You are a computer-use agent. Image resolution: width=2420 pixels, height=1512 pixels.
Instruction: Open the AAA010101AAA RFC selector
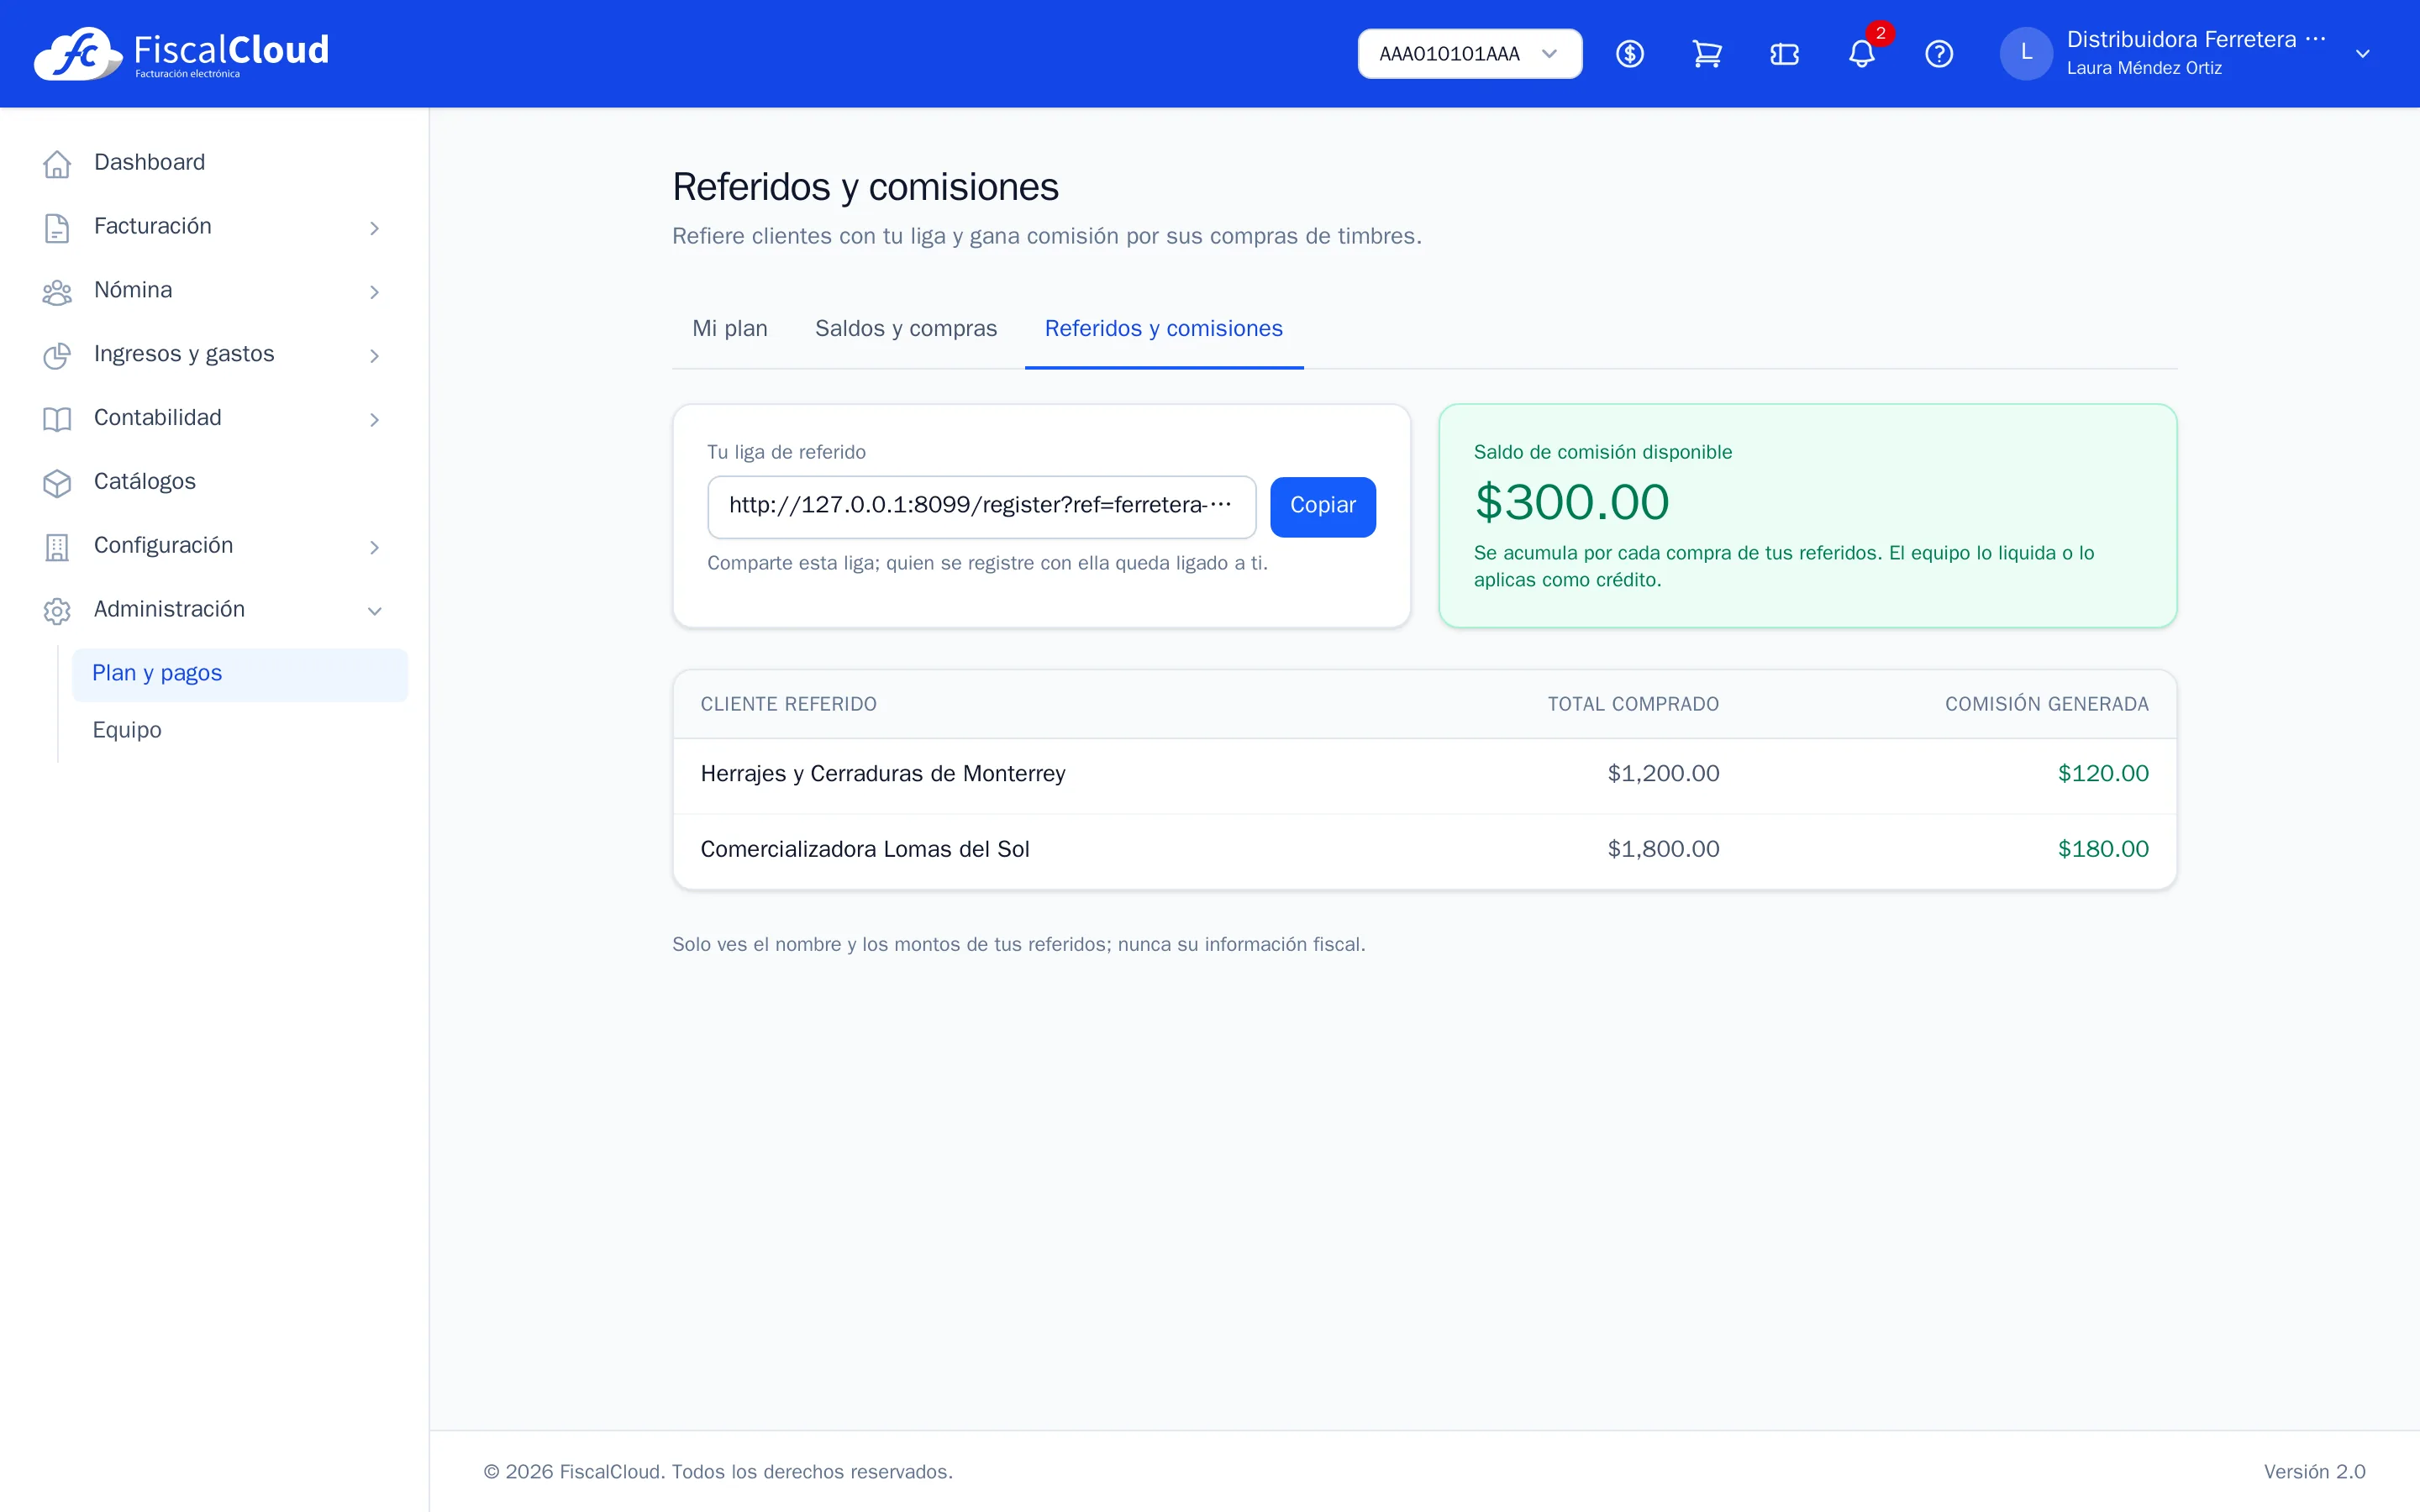coord(1469,54)
